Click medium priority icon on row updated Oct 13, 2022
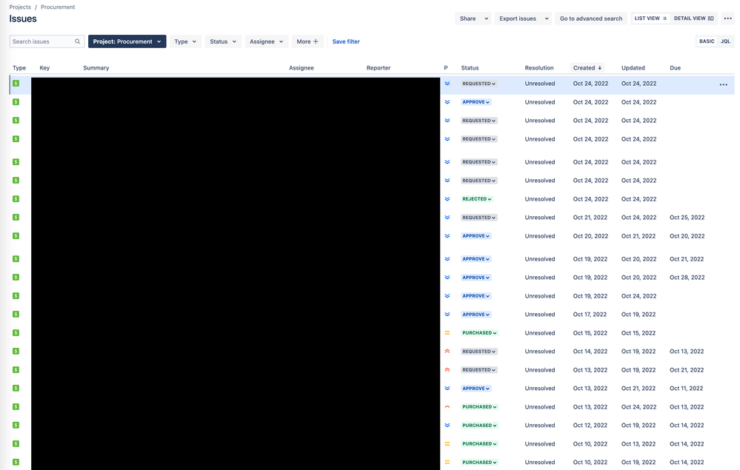This screenshot has height=470, width=740. (x=447, y=443)
